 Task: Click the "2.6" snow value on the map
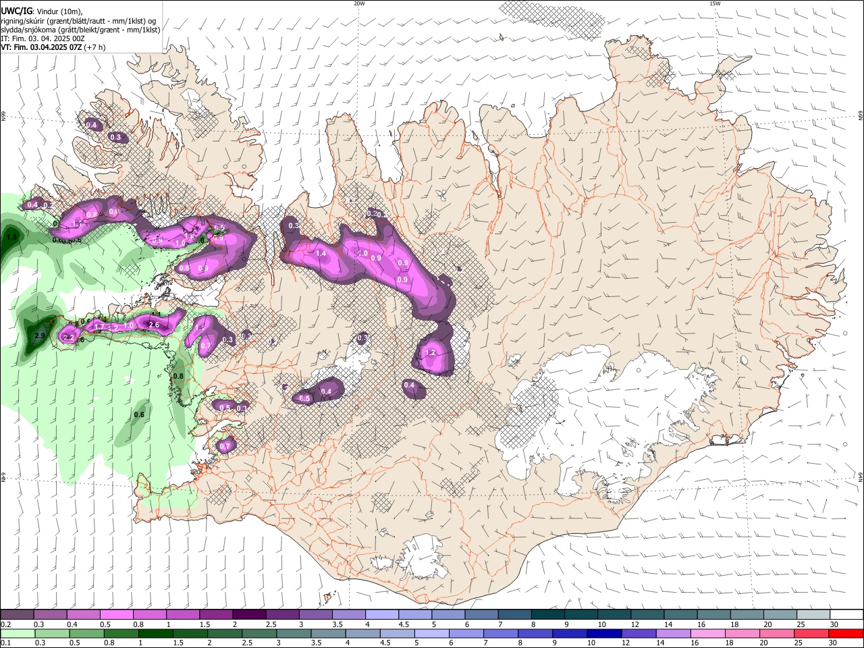pyautogui.click(x=154, y=325)
